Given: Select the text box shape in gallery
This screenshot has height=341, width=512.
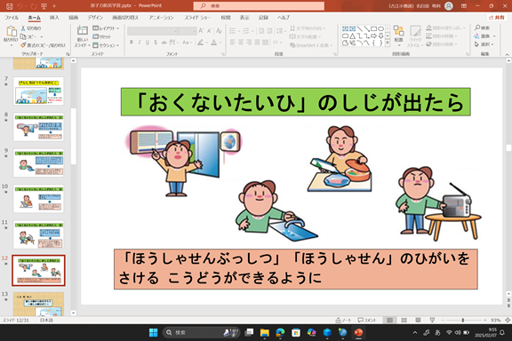Looking at the screenshot, I should (x=345, y=28).
